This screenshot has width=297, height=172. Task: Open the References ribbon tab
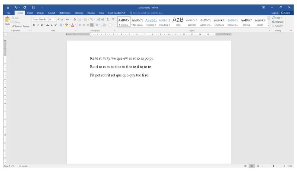point(65,13)
